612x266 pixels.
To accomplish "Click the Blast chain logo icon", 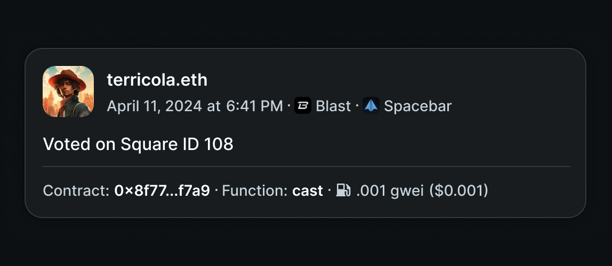I will tap(302, 105).
